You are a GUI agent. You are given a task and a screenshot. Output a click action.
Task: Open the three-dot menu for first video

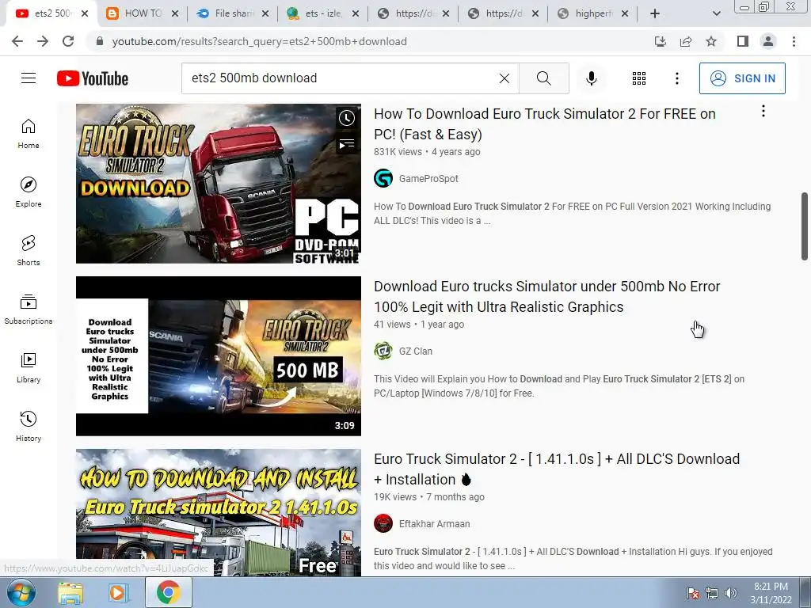[763, 111]
